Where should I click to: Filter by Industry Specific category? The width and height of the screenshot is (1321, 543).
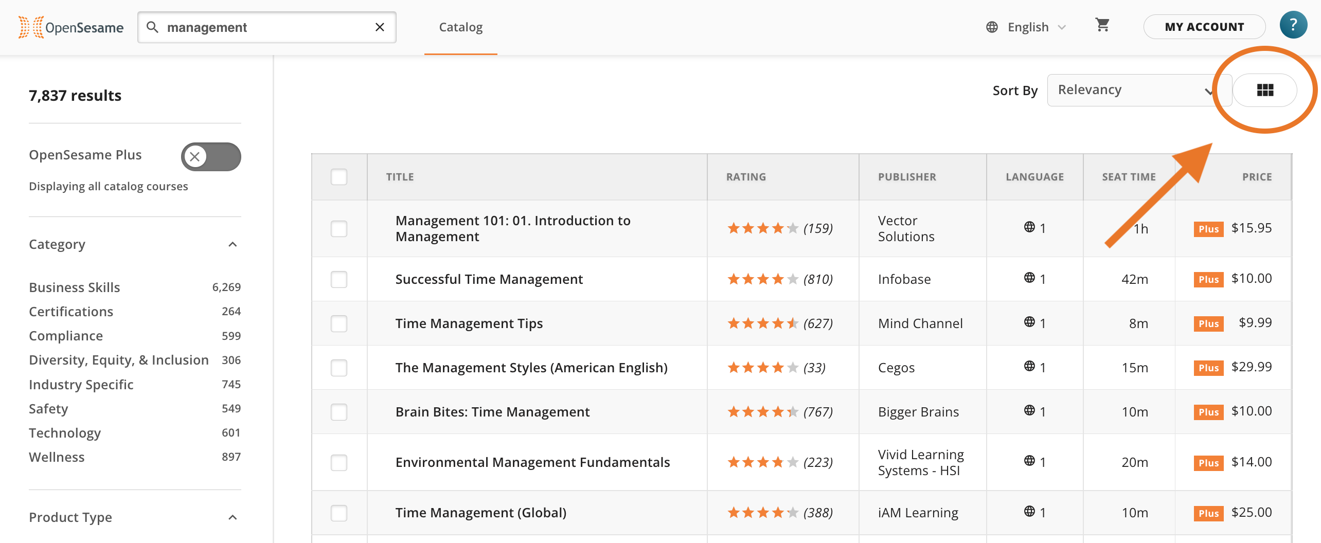[x=81, y=385]
